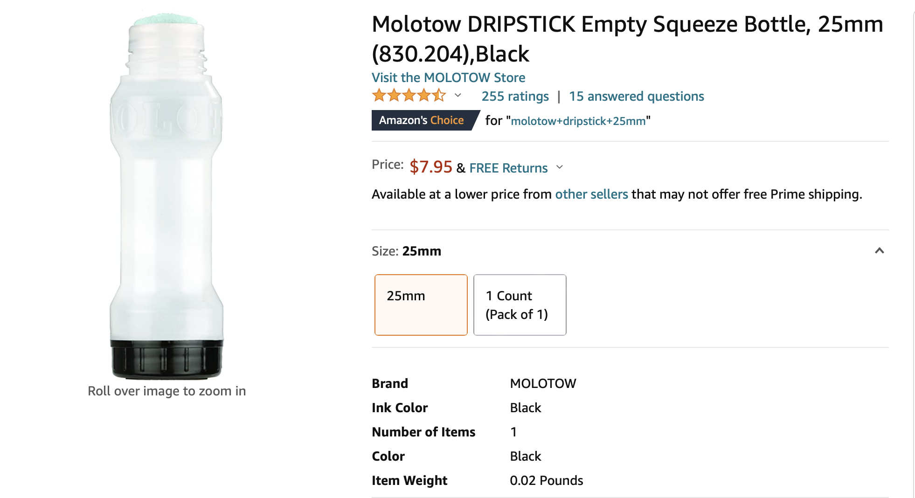The width and height of the screenshot is (915, 498).
Task: Collapse the Size section chevron
Action: click(879, 251)
